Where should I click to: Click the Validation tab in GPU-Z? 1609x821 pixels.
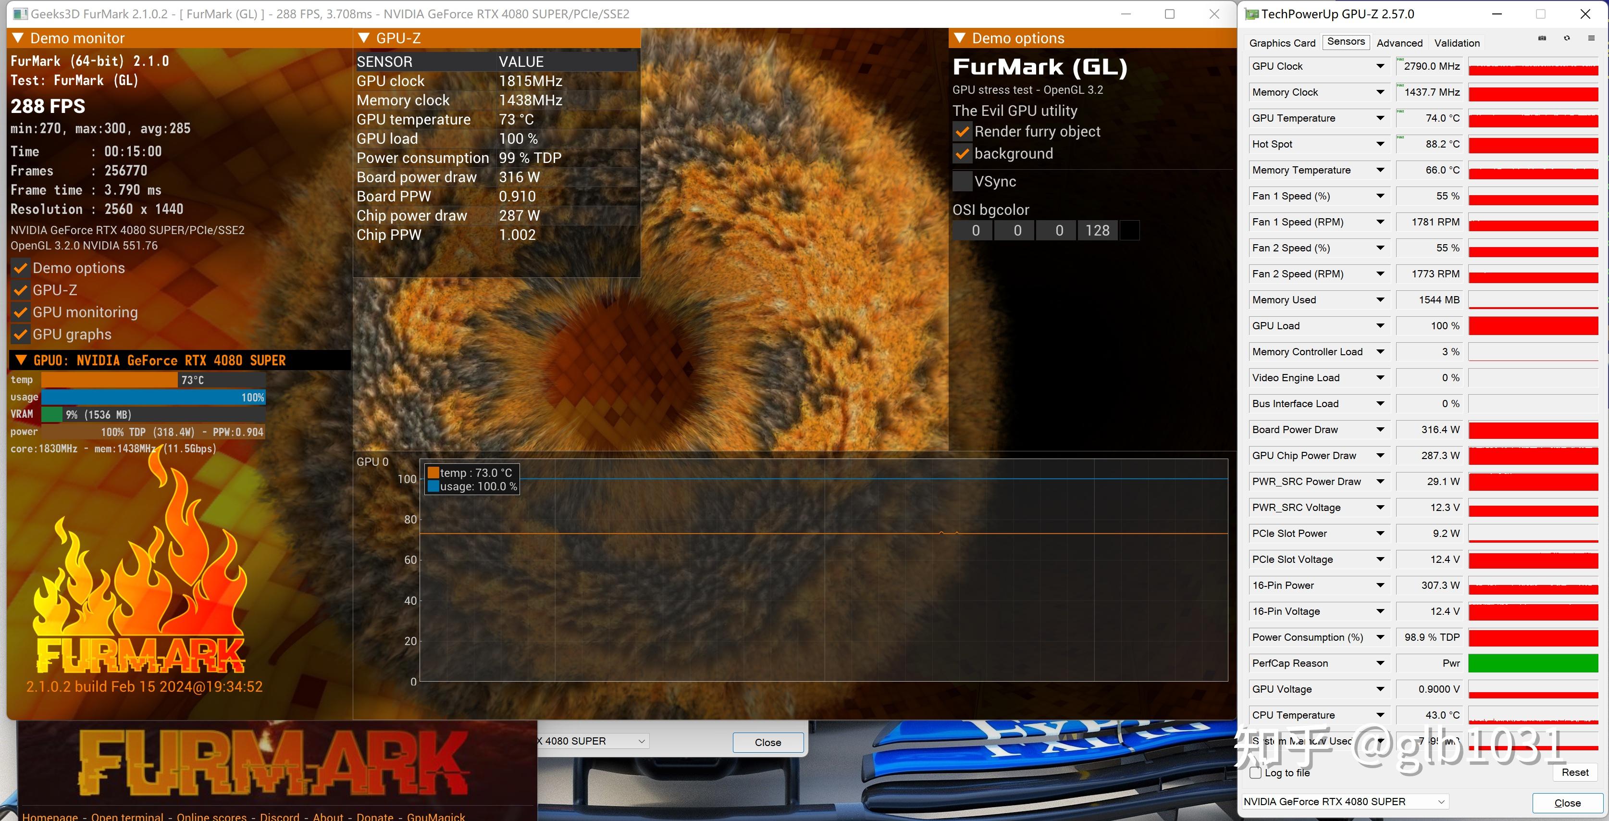coord(1456,43)
